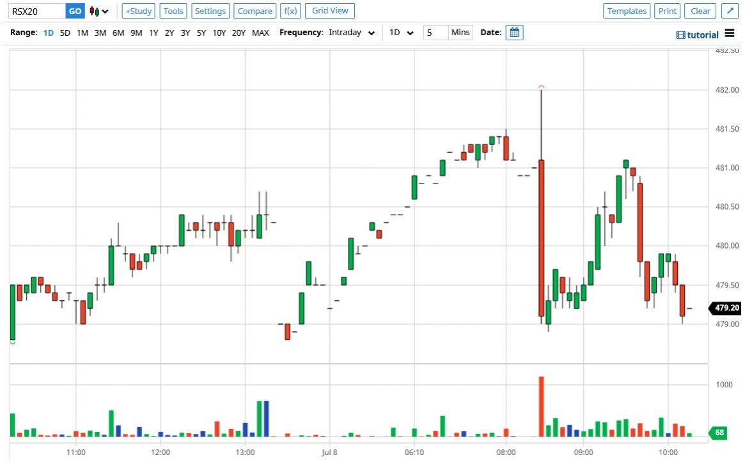Expand the Frequency Intraday dropdown
Image resolution: width=745 pixels, height=464 pixels.
coord(352,33)
